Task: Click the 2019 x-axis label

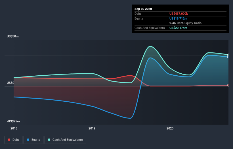Action: tap(92, 128)
